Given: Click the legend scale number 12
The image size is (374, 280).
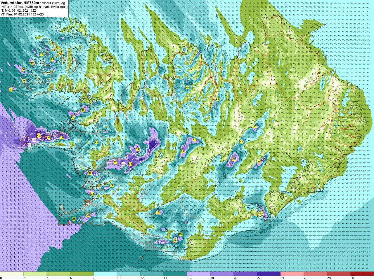Looking at the screenshot, I should click(x=142, y=278).
